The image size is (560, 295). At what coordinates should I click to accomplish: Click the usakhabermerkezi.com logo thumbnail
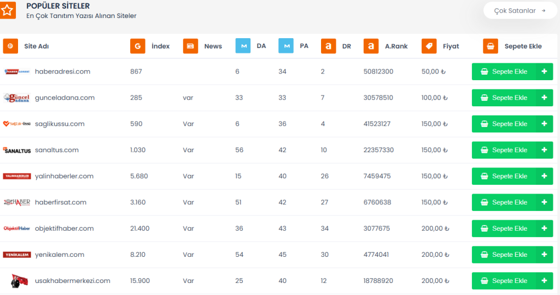pyautogui.click(x=16, y=281)
